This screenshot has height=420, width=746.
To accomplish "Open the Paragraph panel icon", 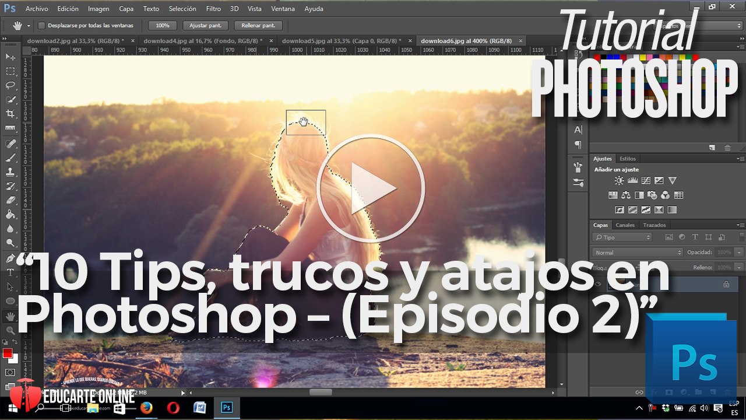I will pos(578,144).
